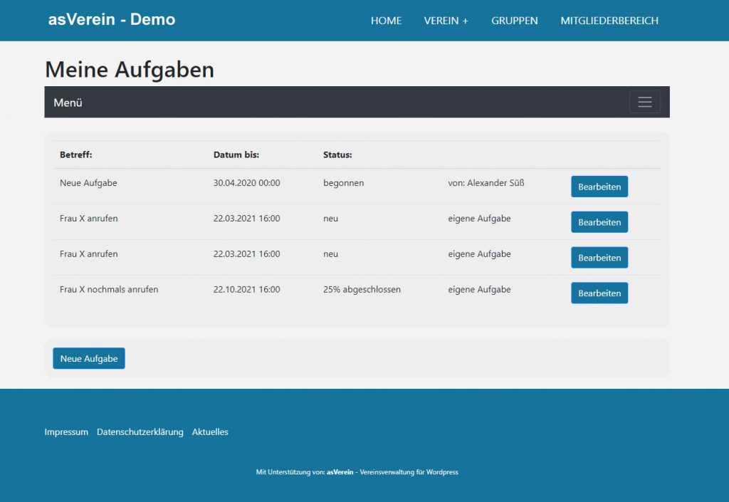The image size is (729, 502).
Task: Select the subject Frau X nochmals anrufen
Action: (x=109, y=290)
